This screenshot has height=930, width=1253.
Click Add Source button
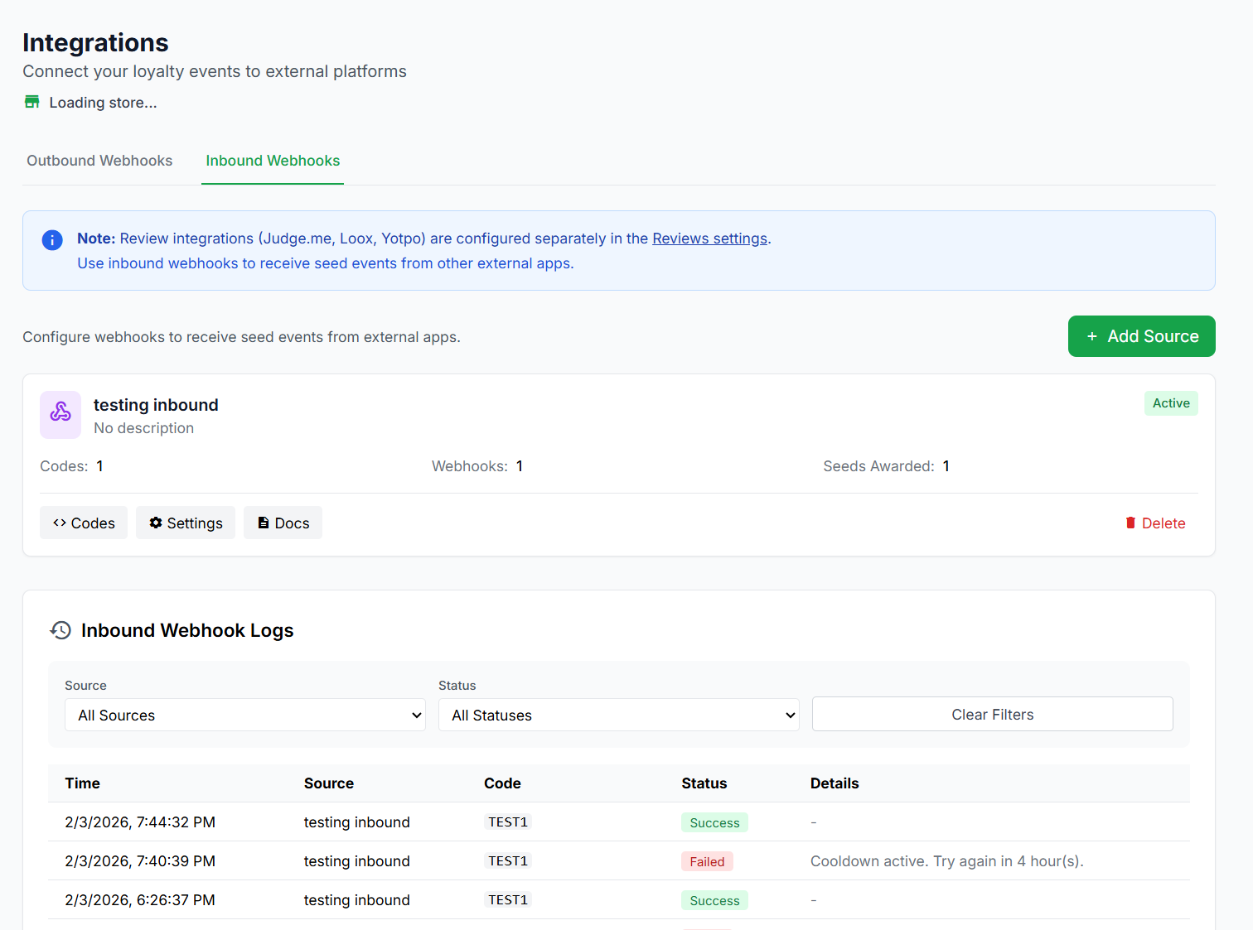pyautogui.click(x=1141, y=336)
